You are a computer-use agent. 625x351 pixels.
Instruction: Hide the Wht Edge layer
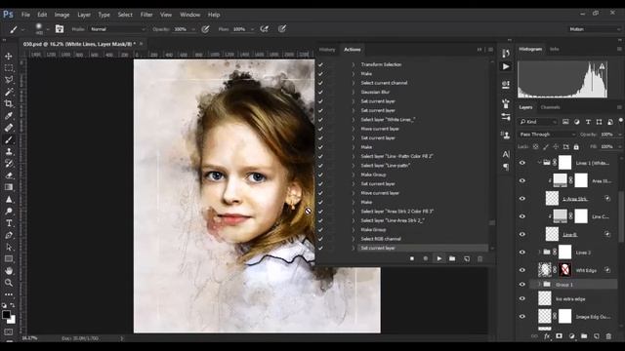[x=522, y=270]
